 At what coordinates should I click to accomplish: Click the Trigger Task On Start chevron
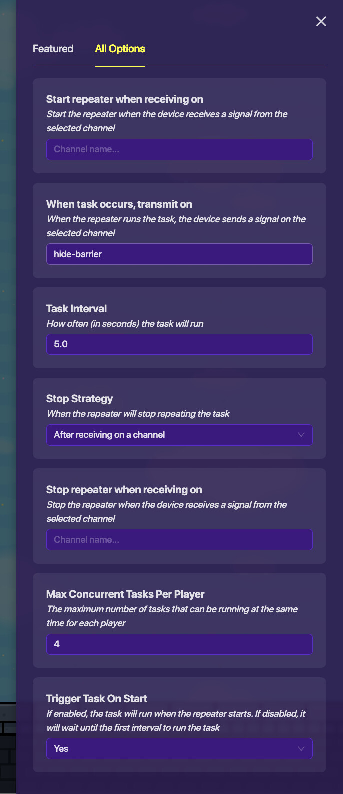pos(301,749)
